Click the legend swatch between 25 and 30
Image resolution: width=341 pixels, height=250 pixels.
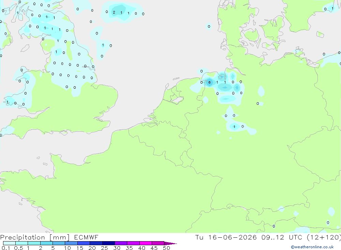point(108,243)
